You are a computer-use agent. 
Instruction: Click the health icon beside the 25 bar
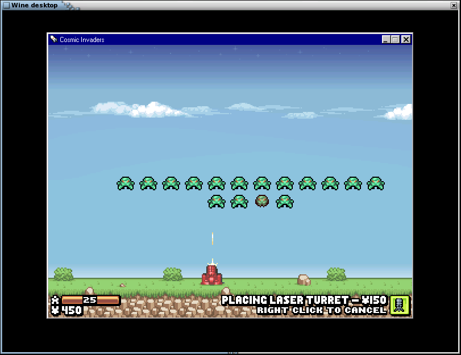(x=55, y=300)
